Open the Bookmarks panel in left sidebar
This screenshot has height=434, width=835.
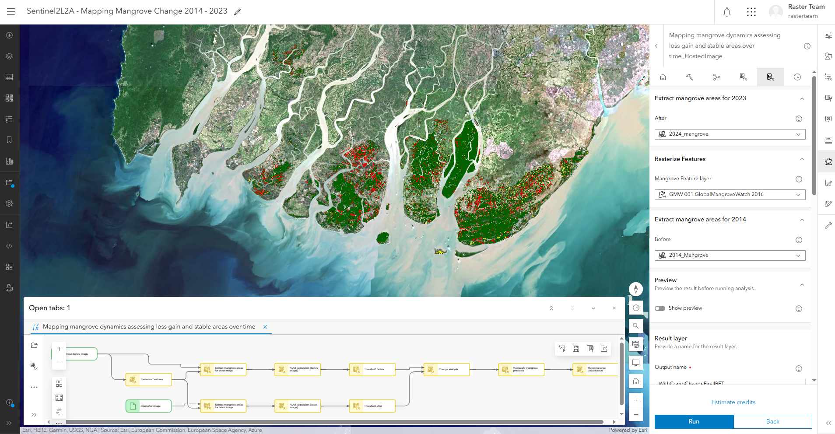pos(9,140)
